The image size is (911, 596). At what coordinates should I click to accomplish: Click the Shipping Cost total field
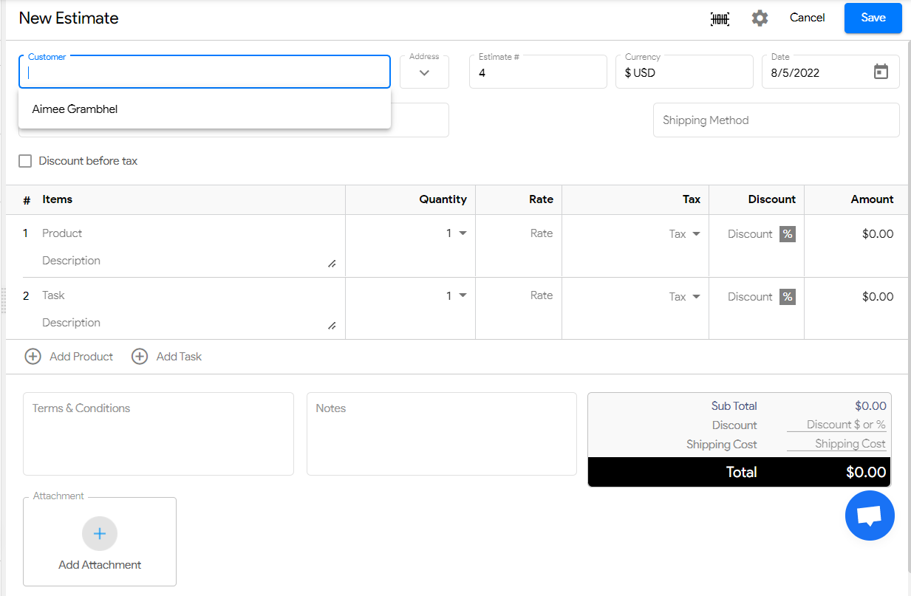[836, 444]
